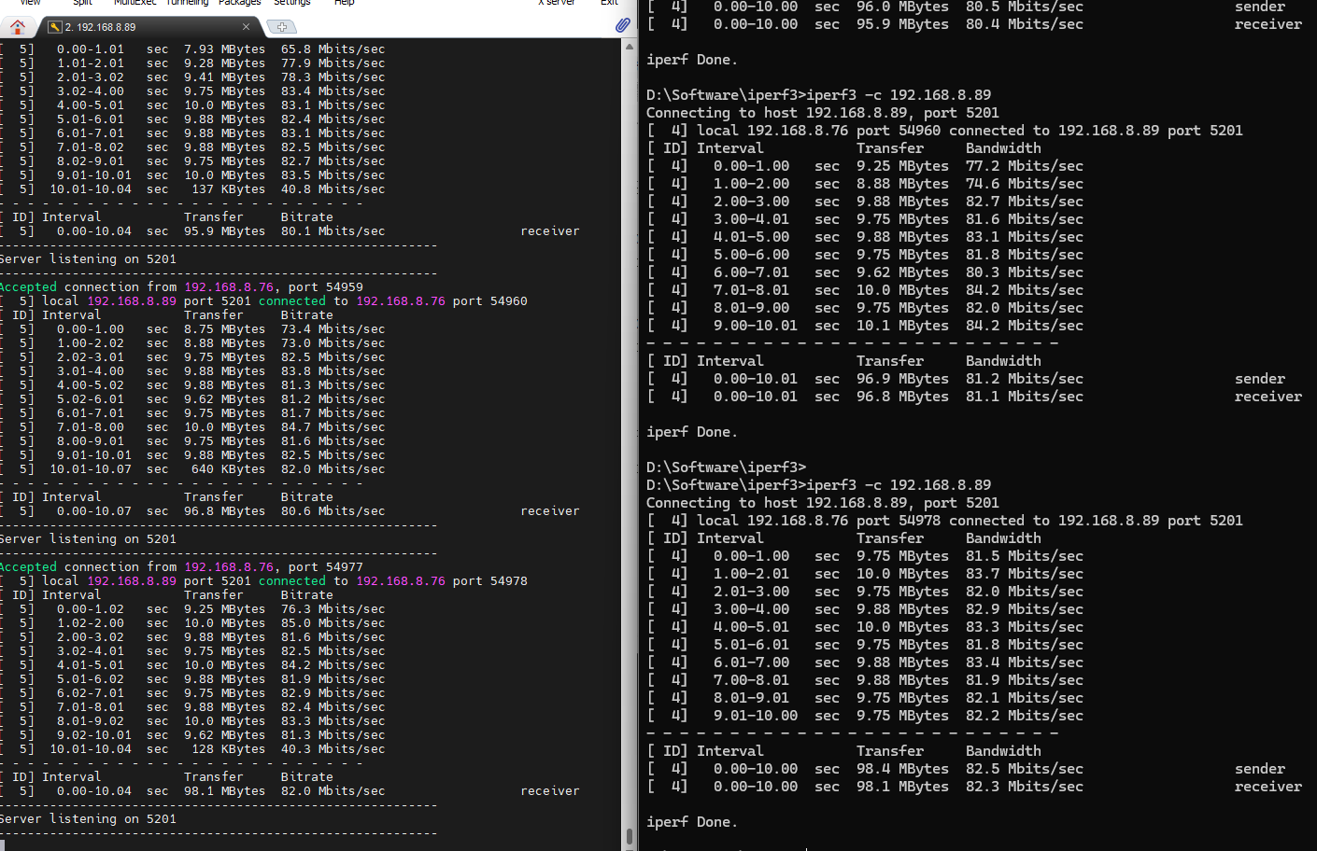Click the '80.3 Mbits/sec' value in cmd window
The image size is (1317, 851).
[1025, 272]
